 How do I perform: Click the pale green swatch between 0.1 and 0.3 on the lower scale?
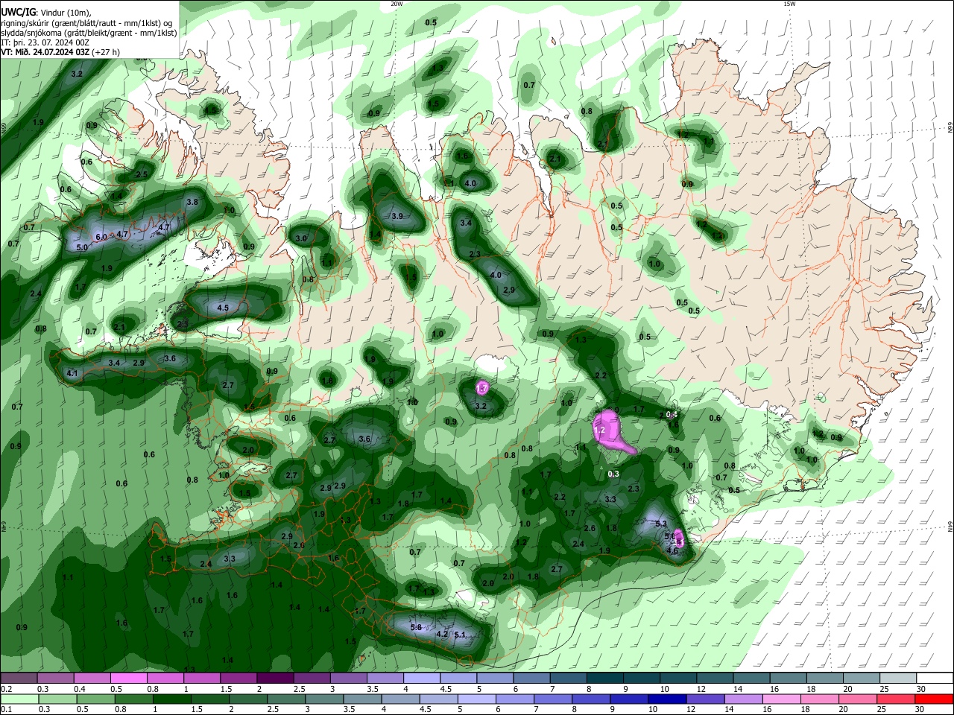[20, 699]
